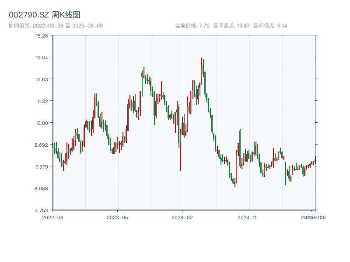Click the 13.94 y-axis price label
350x262 pixels.
[42, 58]
